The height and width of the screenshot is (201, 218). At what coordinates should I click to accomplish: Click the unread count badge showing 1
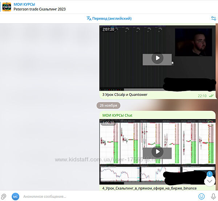[209, 174]
